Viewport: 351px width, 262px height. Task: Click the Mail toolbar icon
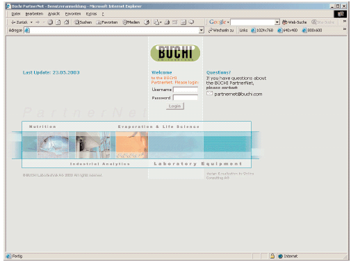(x=156, y=22)
